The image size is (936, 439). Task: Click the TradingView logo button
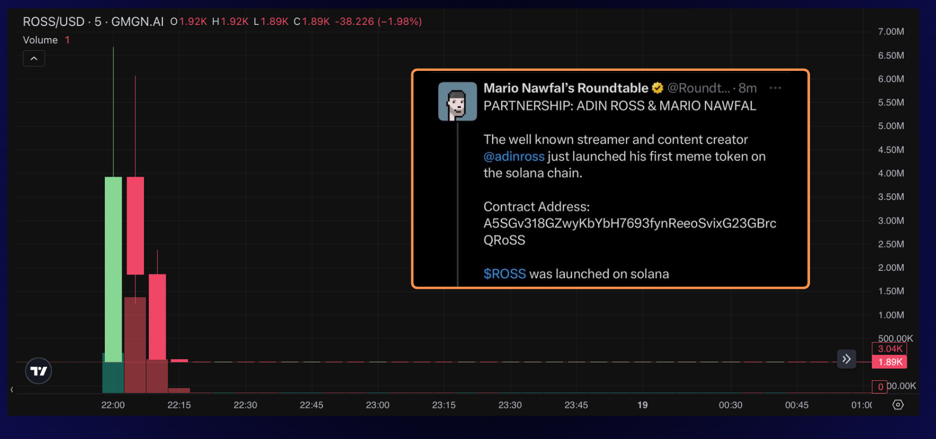[39, 371]
